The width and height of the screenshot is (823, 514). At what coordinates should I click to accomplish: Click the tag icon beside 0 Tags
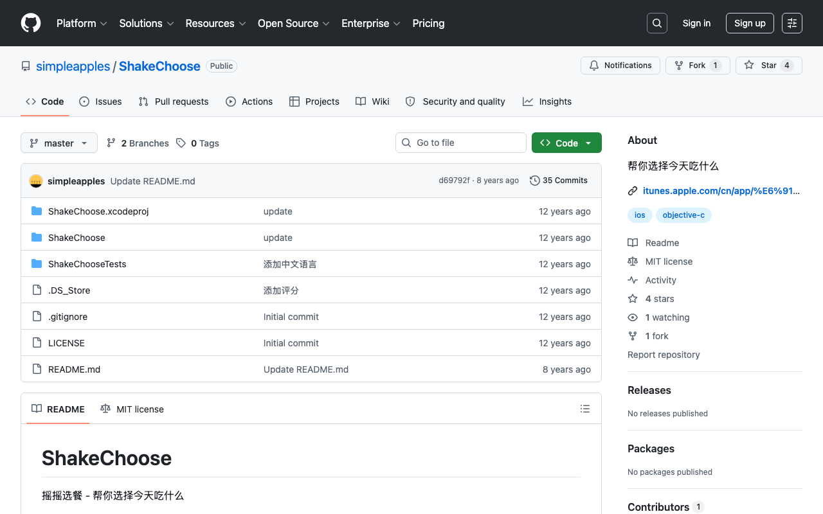pos(181,143)
